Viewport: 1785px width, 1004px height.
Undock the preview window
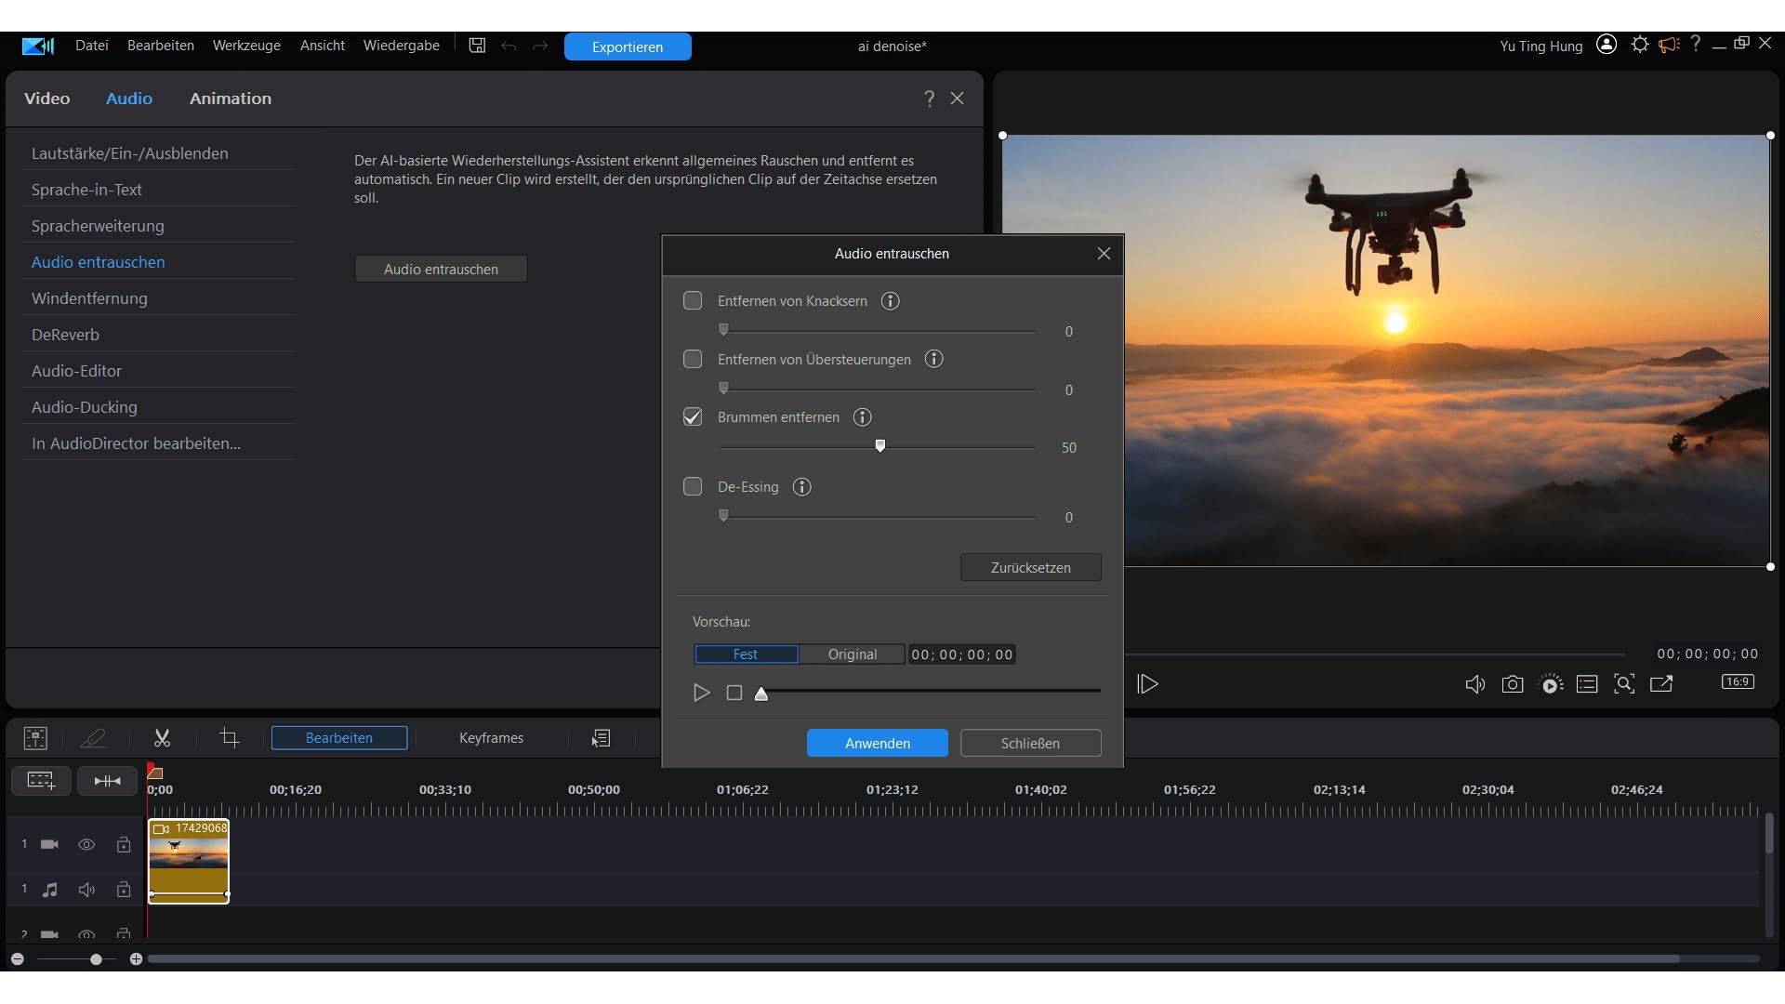(x=1661, y=685)
